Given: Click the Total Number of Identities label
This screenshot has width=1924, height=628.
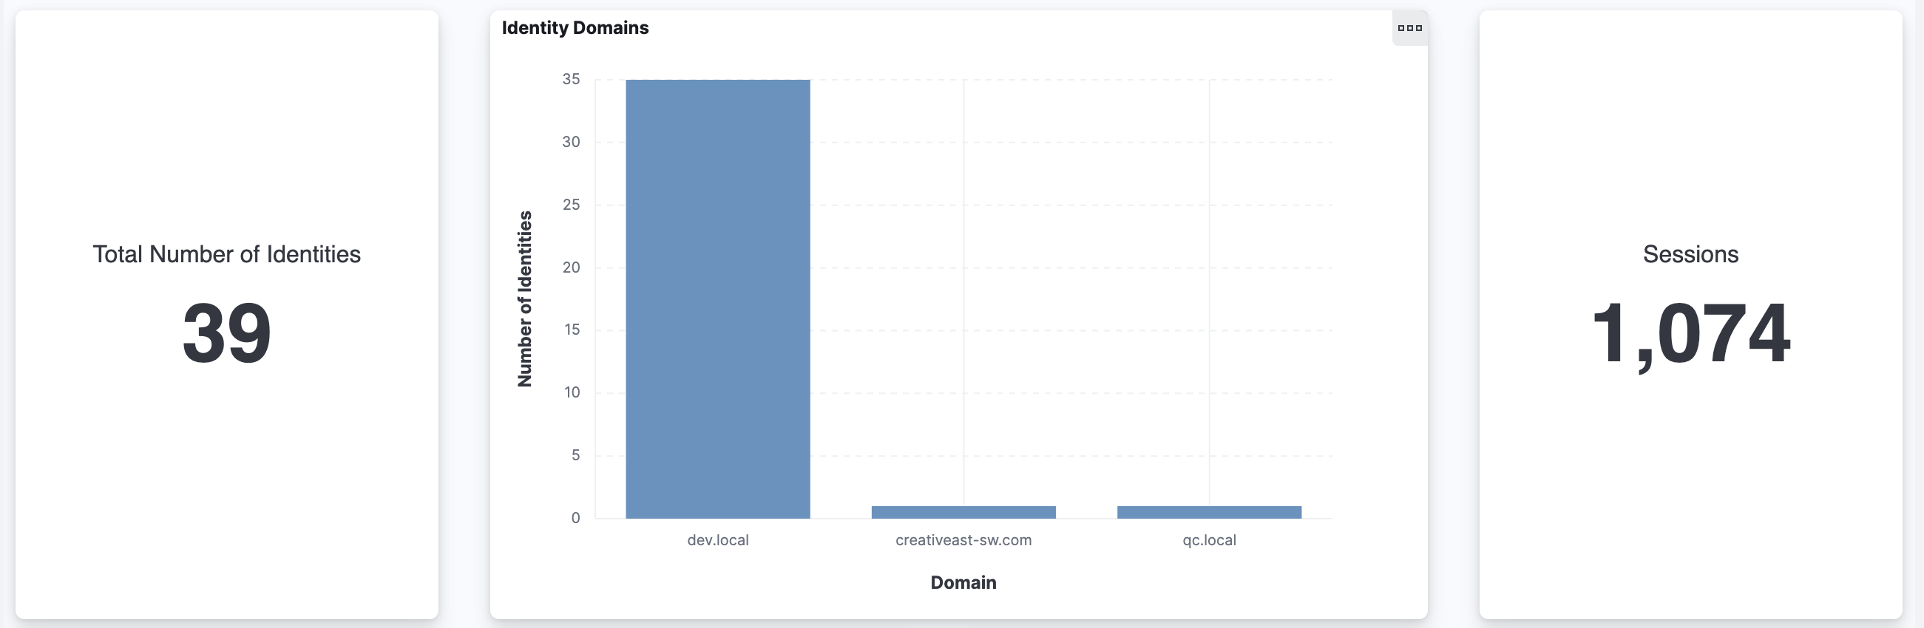Looking at the screenshot, I should pyautogui.click(x=226, y=254).
